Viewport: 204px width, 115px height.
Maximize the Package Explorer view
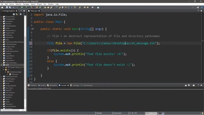coord(24,11)
